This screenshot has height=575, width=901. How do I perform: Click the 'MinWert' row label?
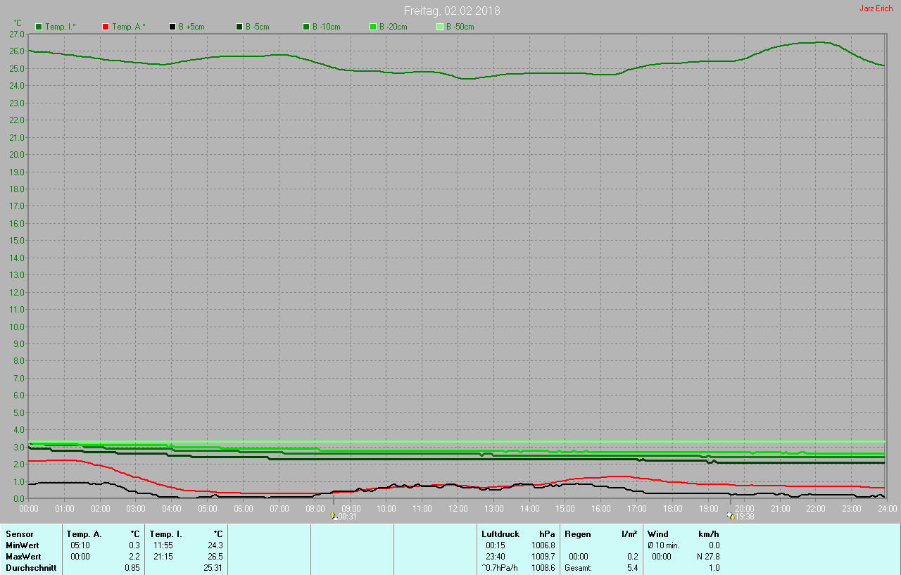click(22, 545)
